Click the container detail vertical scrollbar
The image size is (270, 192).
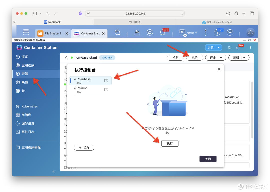pyautogui.click(x=252, y=110)
